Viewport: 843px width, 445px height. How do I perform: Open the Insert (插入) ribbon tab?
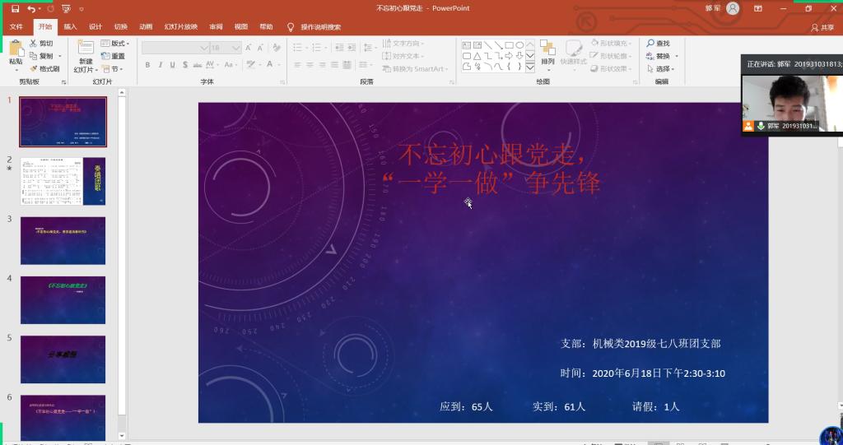(x=70, y=26)
